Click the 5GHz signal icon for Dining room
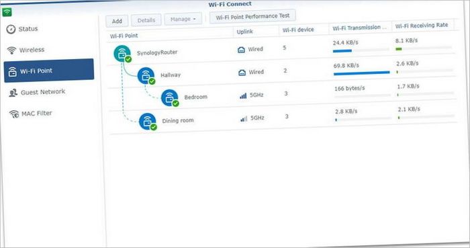The width and height of the screenshot is (470, 248). coord(244,119)
